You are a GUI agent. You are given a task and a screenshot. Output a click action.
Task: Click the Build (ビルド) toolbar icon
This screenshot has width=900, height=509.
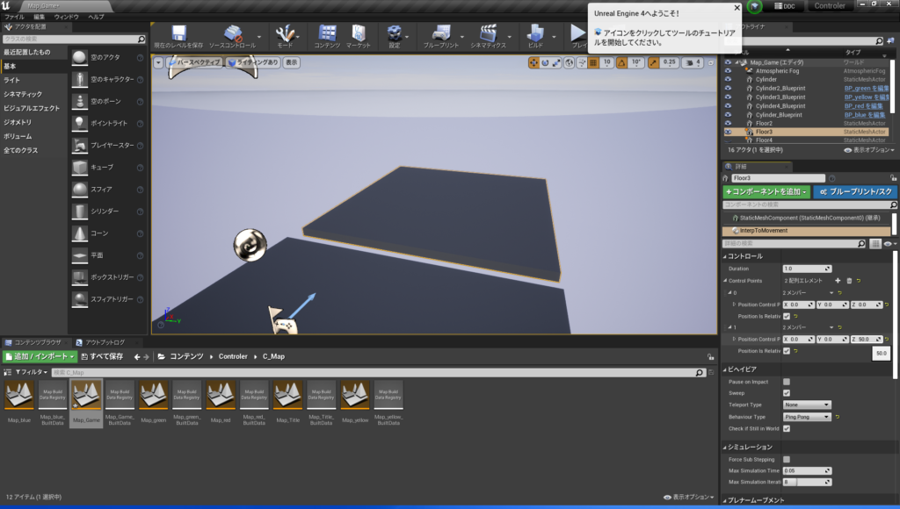pyautogui.click(x=535, y=35)
